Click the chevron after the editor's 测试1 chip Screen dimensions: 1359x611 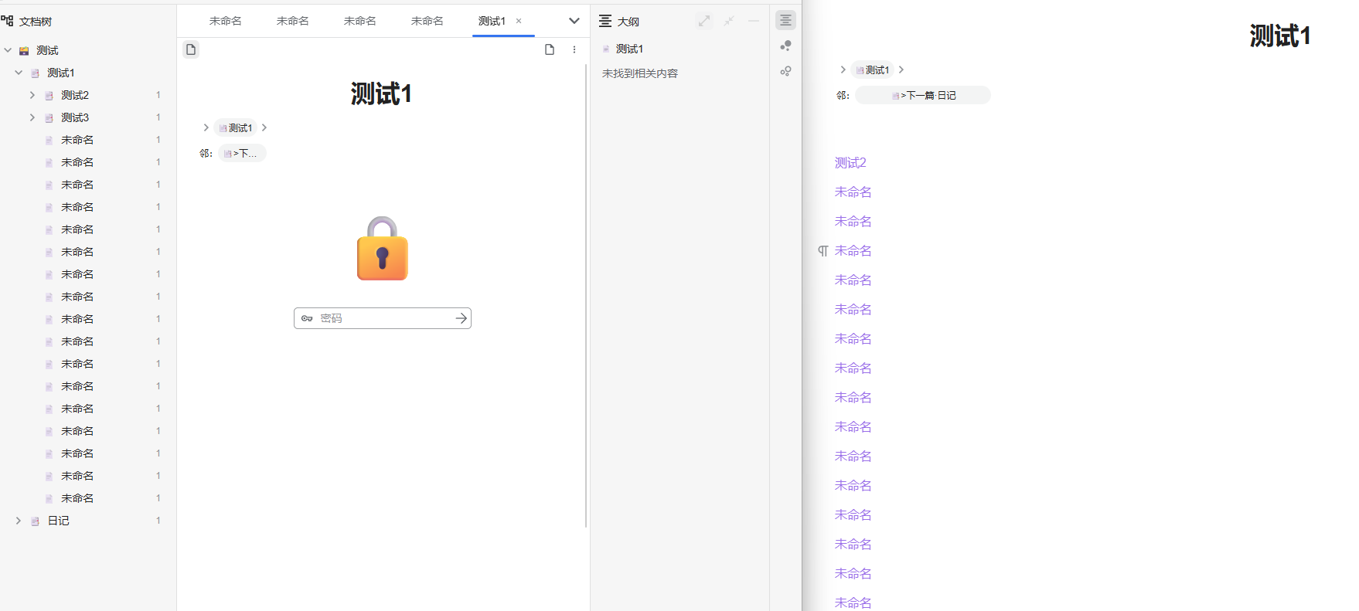point(264,127)
